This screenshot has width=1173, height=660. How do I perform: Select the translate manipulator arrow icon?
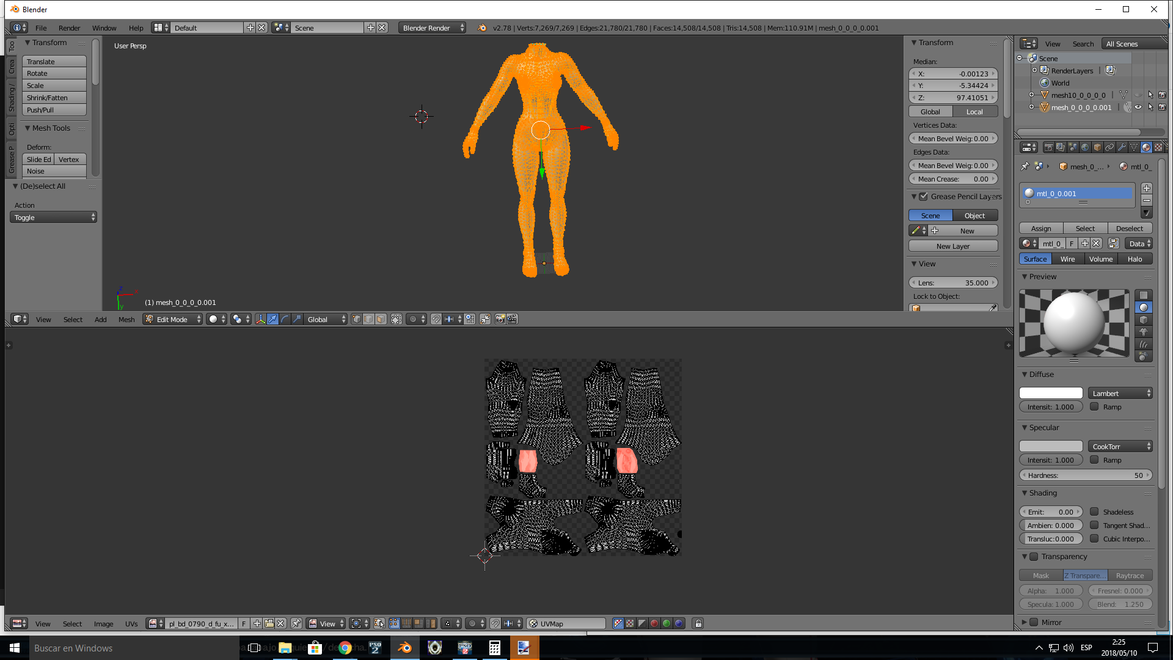(272, 319)
